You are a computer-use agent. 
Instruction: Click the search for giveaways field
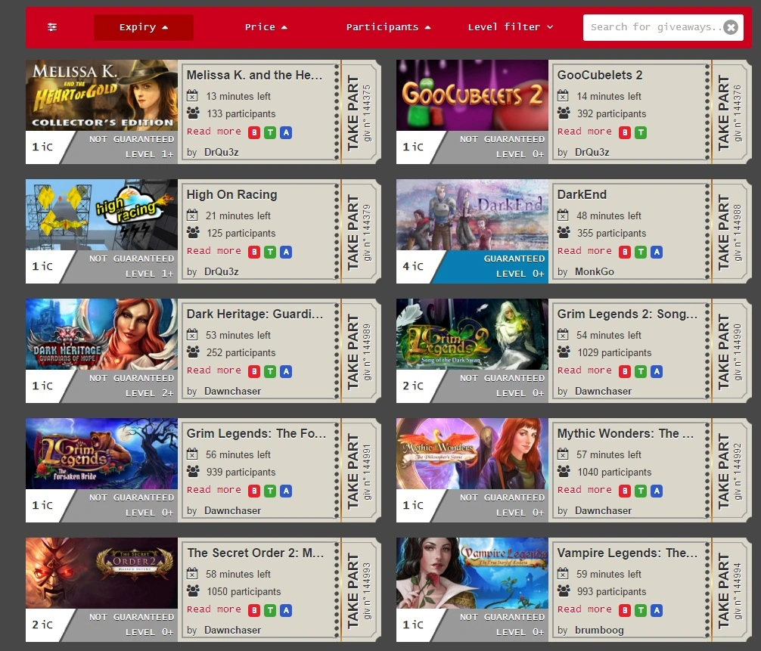click(x=663, y=27)
